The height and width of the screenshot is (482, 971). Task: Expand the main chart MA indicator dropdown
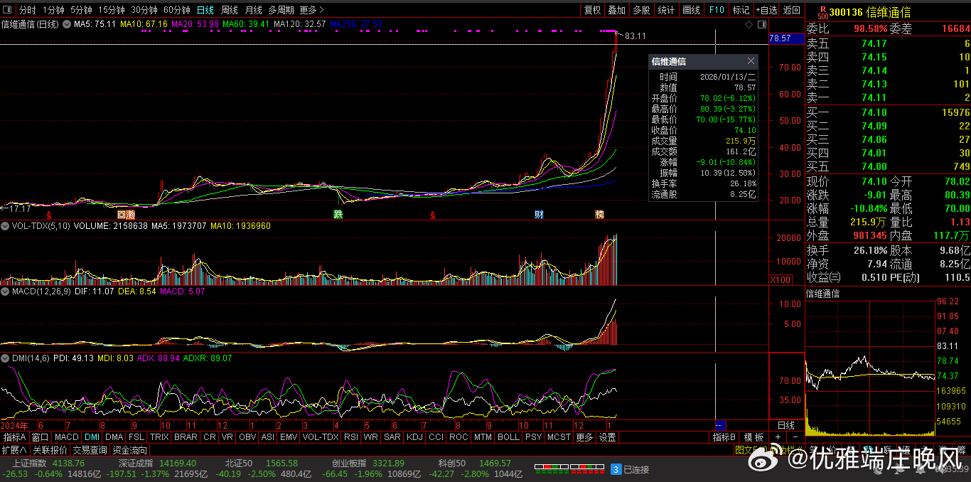tap(67, 24)
